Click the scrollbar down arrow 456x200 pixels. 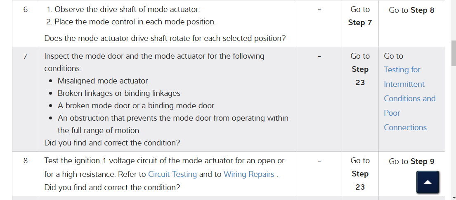pos(453,197)
